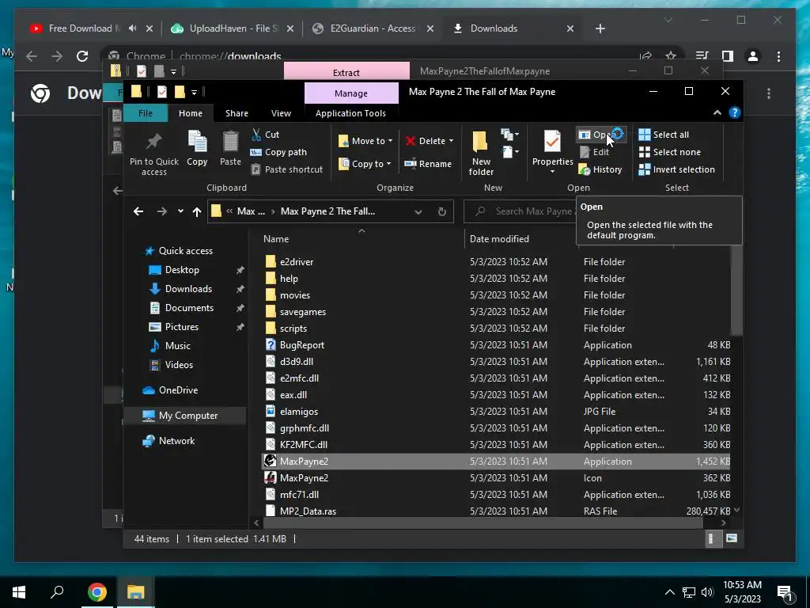Click Select none in the ribbon

[x=670, y=152]
